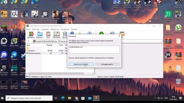184x103 pixels.
Task: Open the Epic Games Launcher icon
Action: coord(4,70)
